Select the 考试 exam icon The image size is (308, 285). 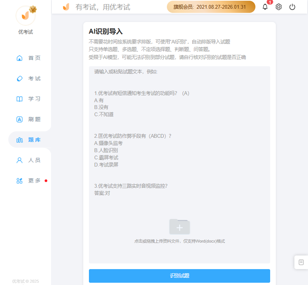pos(19,78)
